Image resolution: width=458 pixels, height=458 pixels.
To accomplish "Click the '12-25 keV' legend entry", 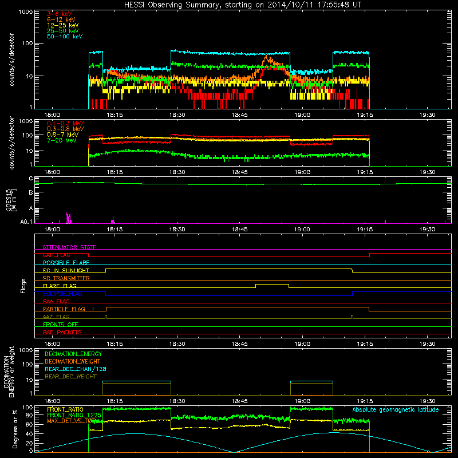I will (x=63, y=25).
